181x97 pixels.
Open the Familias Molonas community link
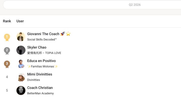pyautogui.click(x=42, y=66)
